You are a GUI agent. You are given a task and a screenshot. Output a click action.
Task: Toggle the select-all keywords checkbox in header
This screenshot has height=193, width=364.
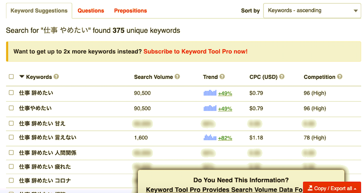coord(11,77)
